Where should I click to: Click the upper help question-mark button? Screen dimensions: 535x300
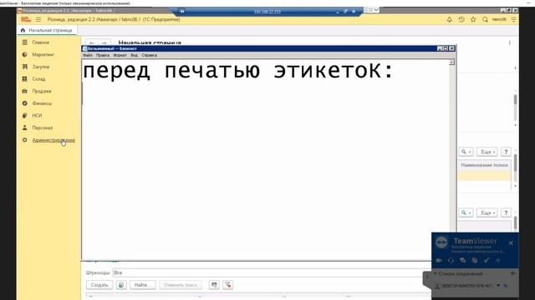coord(506,152)
